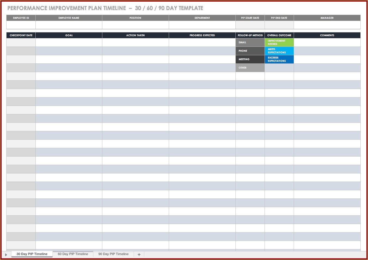Viewport: 368px width, 260px height.
Task: Click the empty PIP End Date field
Action: point(279,25)
